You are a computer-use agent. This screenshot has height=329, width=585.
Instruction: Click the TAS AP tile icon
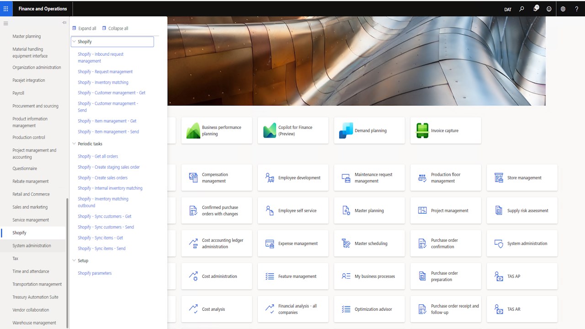tap(499, 276)
